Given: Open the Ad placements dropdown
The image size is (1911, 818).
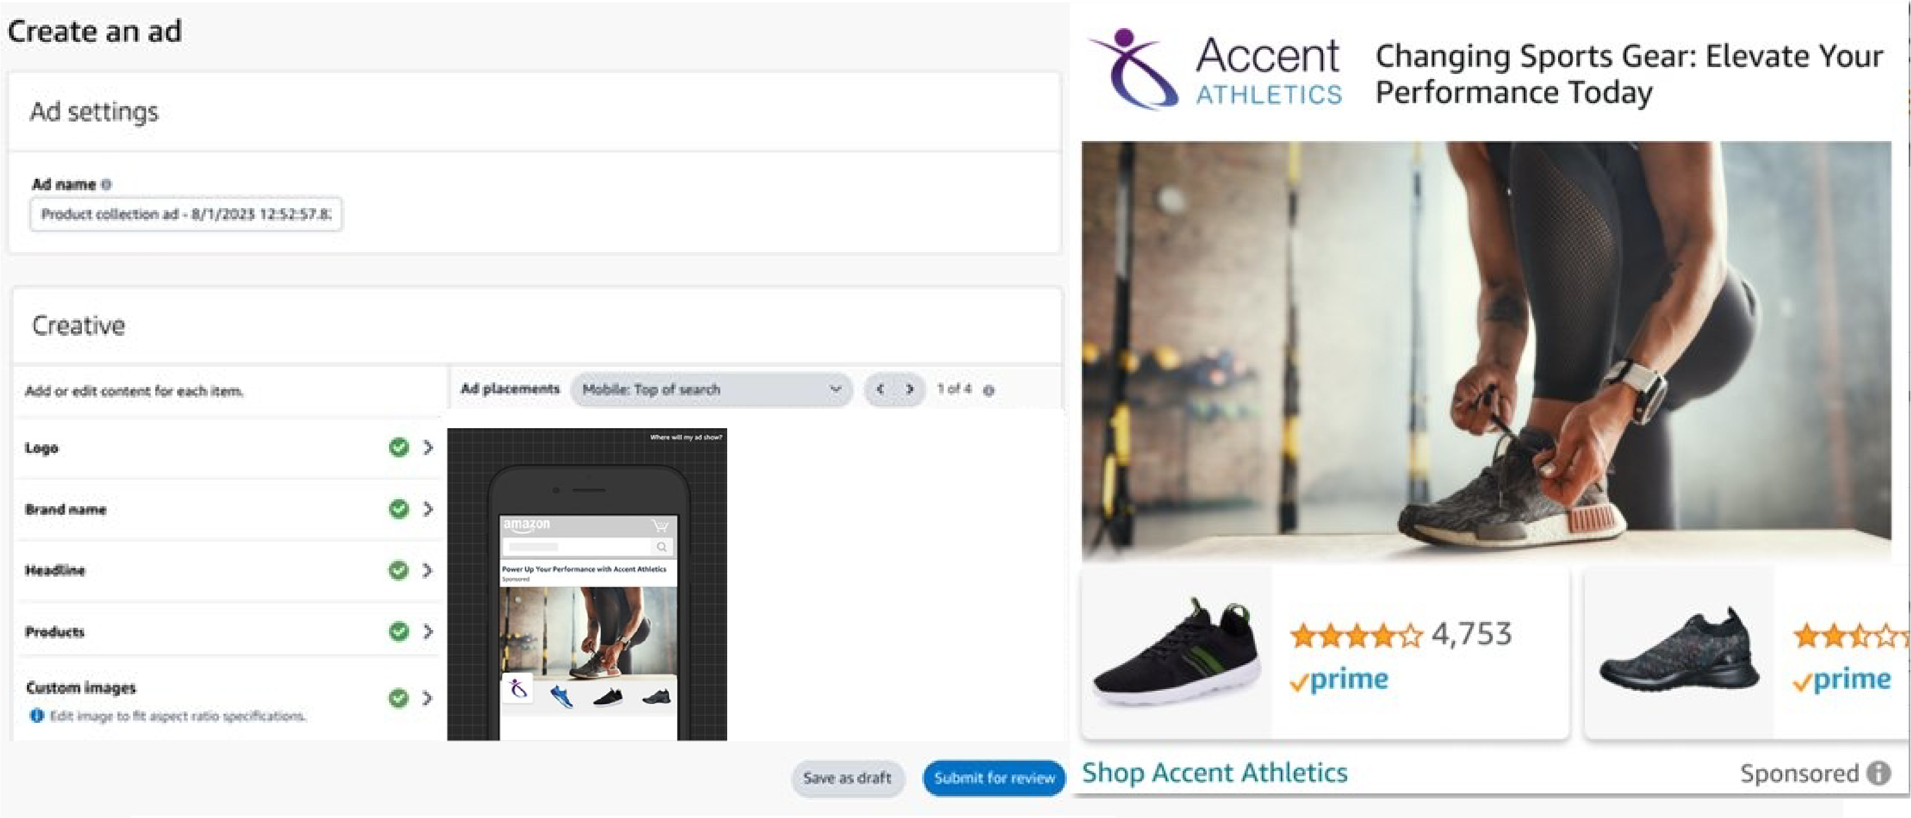Looking at the screenshot, I should 711,389.
